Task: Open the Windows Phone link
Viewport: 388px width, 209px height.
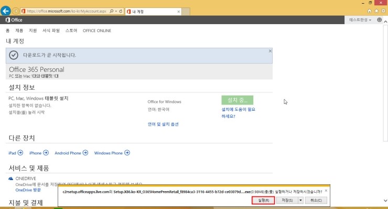Action: (109, 153)
